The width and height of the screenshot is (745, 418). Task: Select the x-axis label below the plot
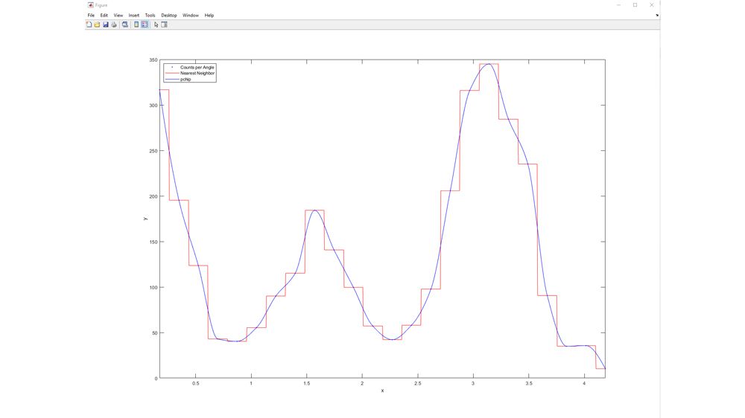pos(382,390)
